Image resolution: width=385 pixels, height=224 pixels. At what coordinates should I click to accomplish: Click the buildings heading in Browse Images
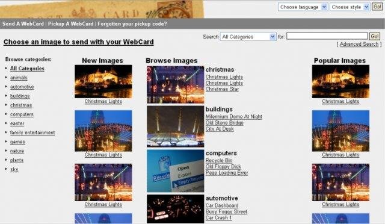(219, 109)
